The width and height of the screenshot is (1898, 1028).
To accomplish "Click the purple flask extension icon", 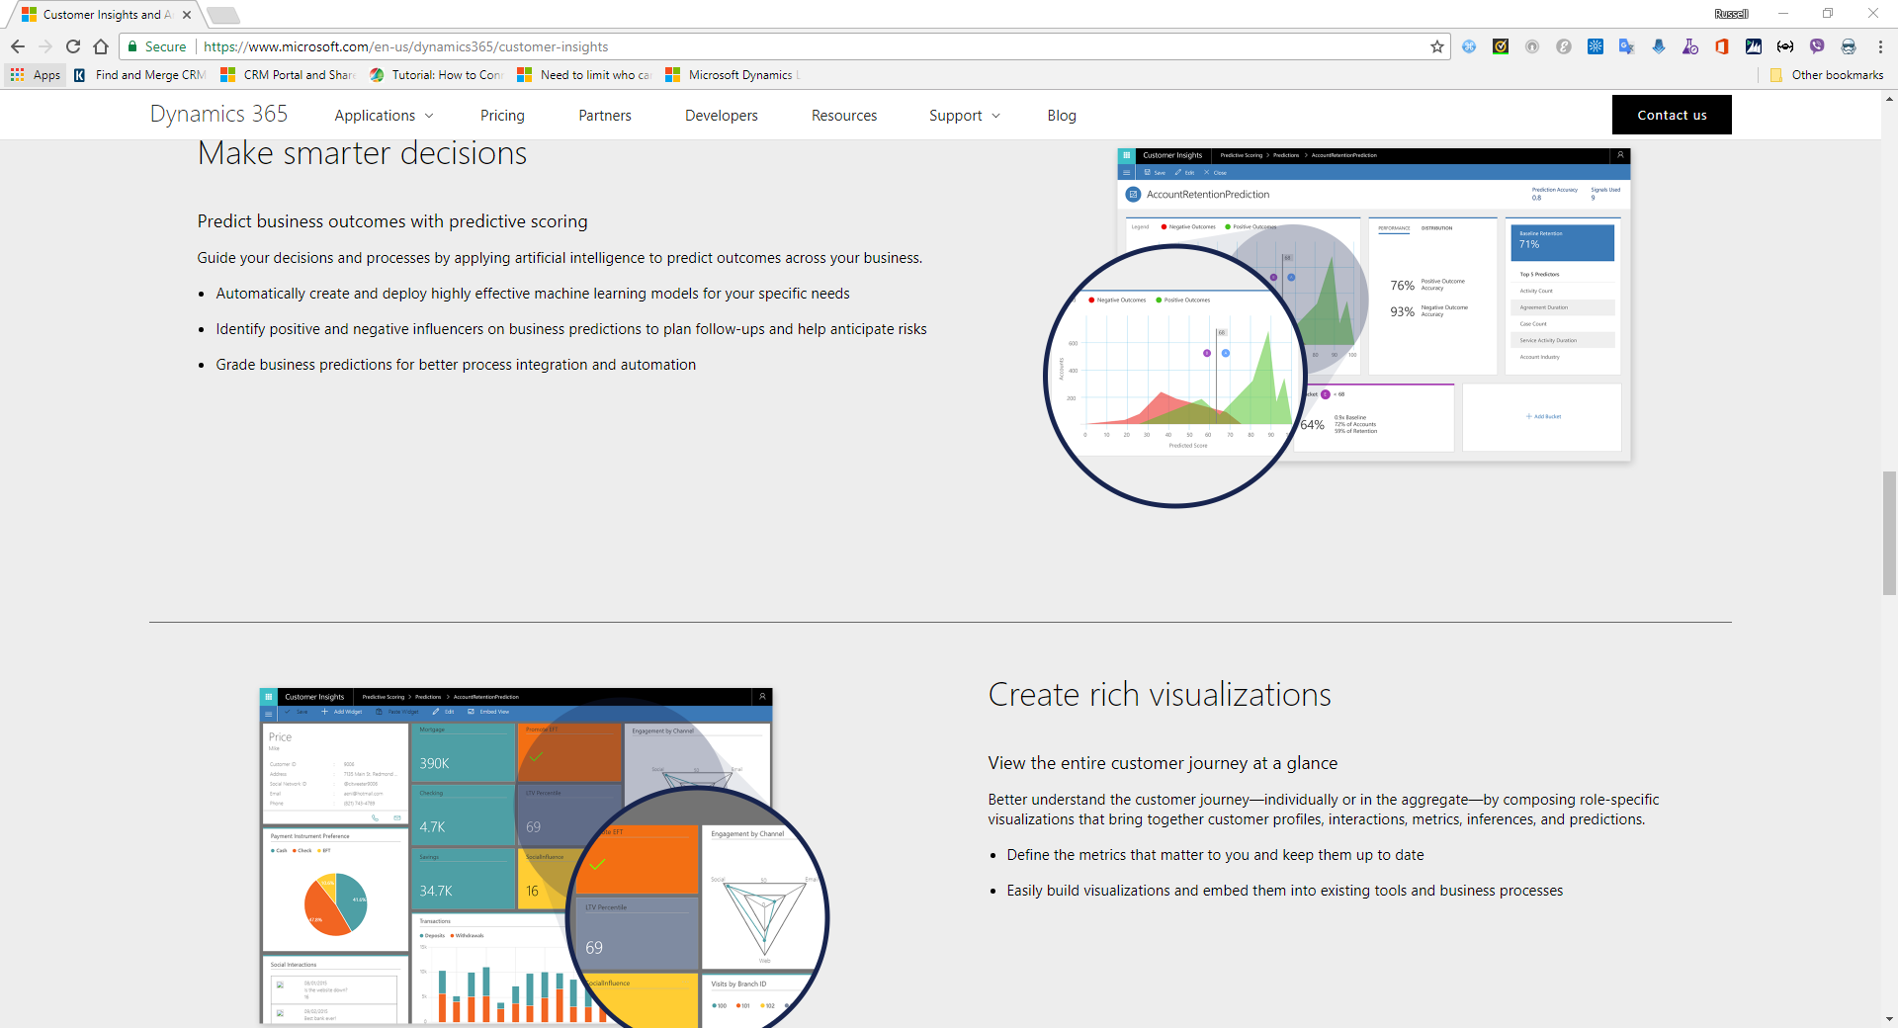I will 1689,46.
